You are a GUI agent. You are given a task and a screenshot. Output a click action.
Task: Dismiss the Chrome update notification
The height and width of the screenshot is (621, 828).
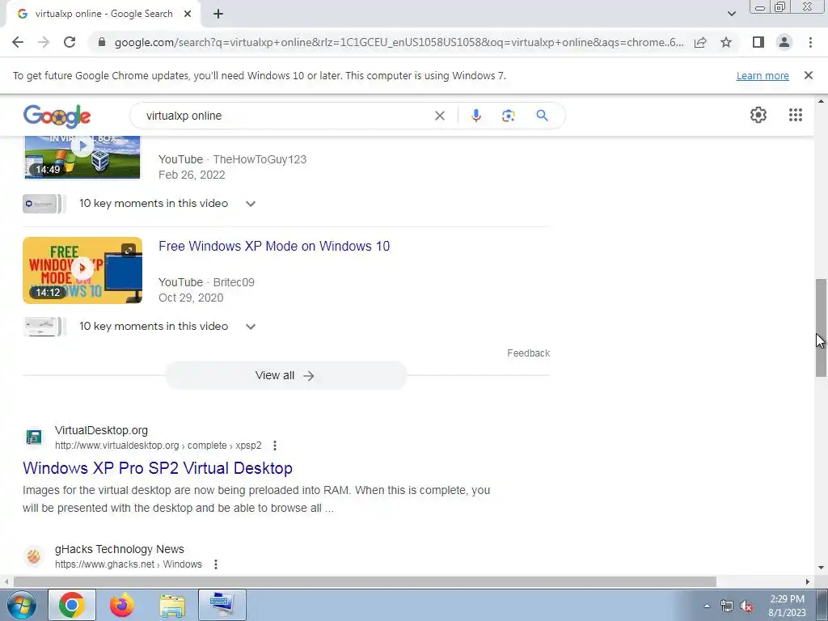(808, 75)
